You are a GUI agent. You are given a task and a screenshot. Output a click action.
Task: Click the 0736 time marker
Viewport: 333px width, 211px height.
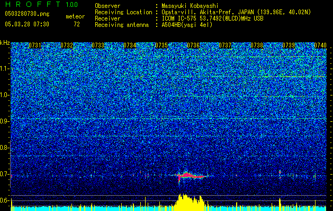[x=193, y=45]
